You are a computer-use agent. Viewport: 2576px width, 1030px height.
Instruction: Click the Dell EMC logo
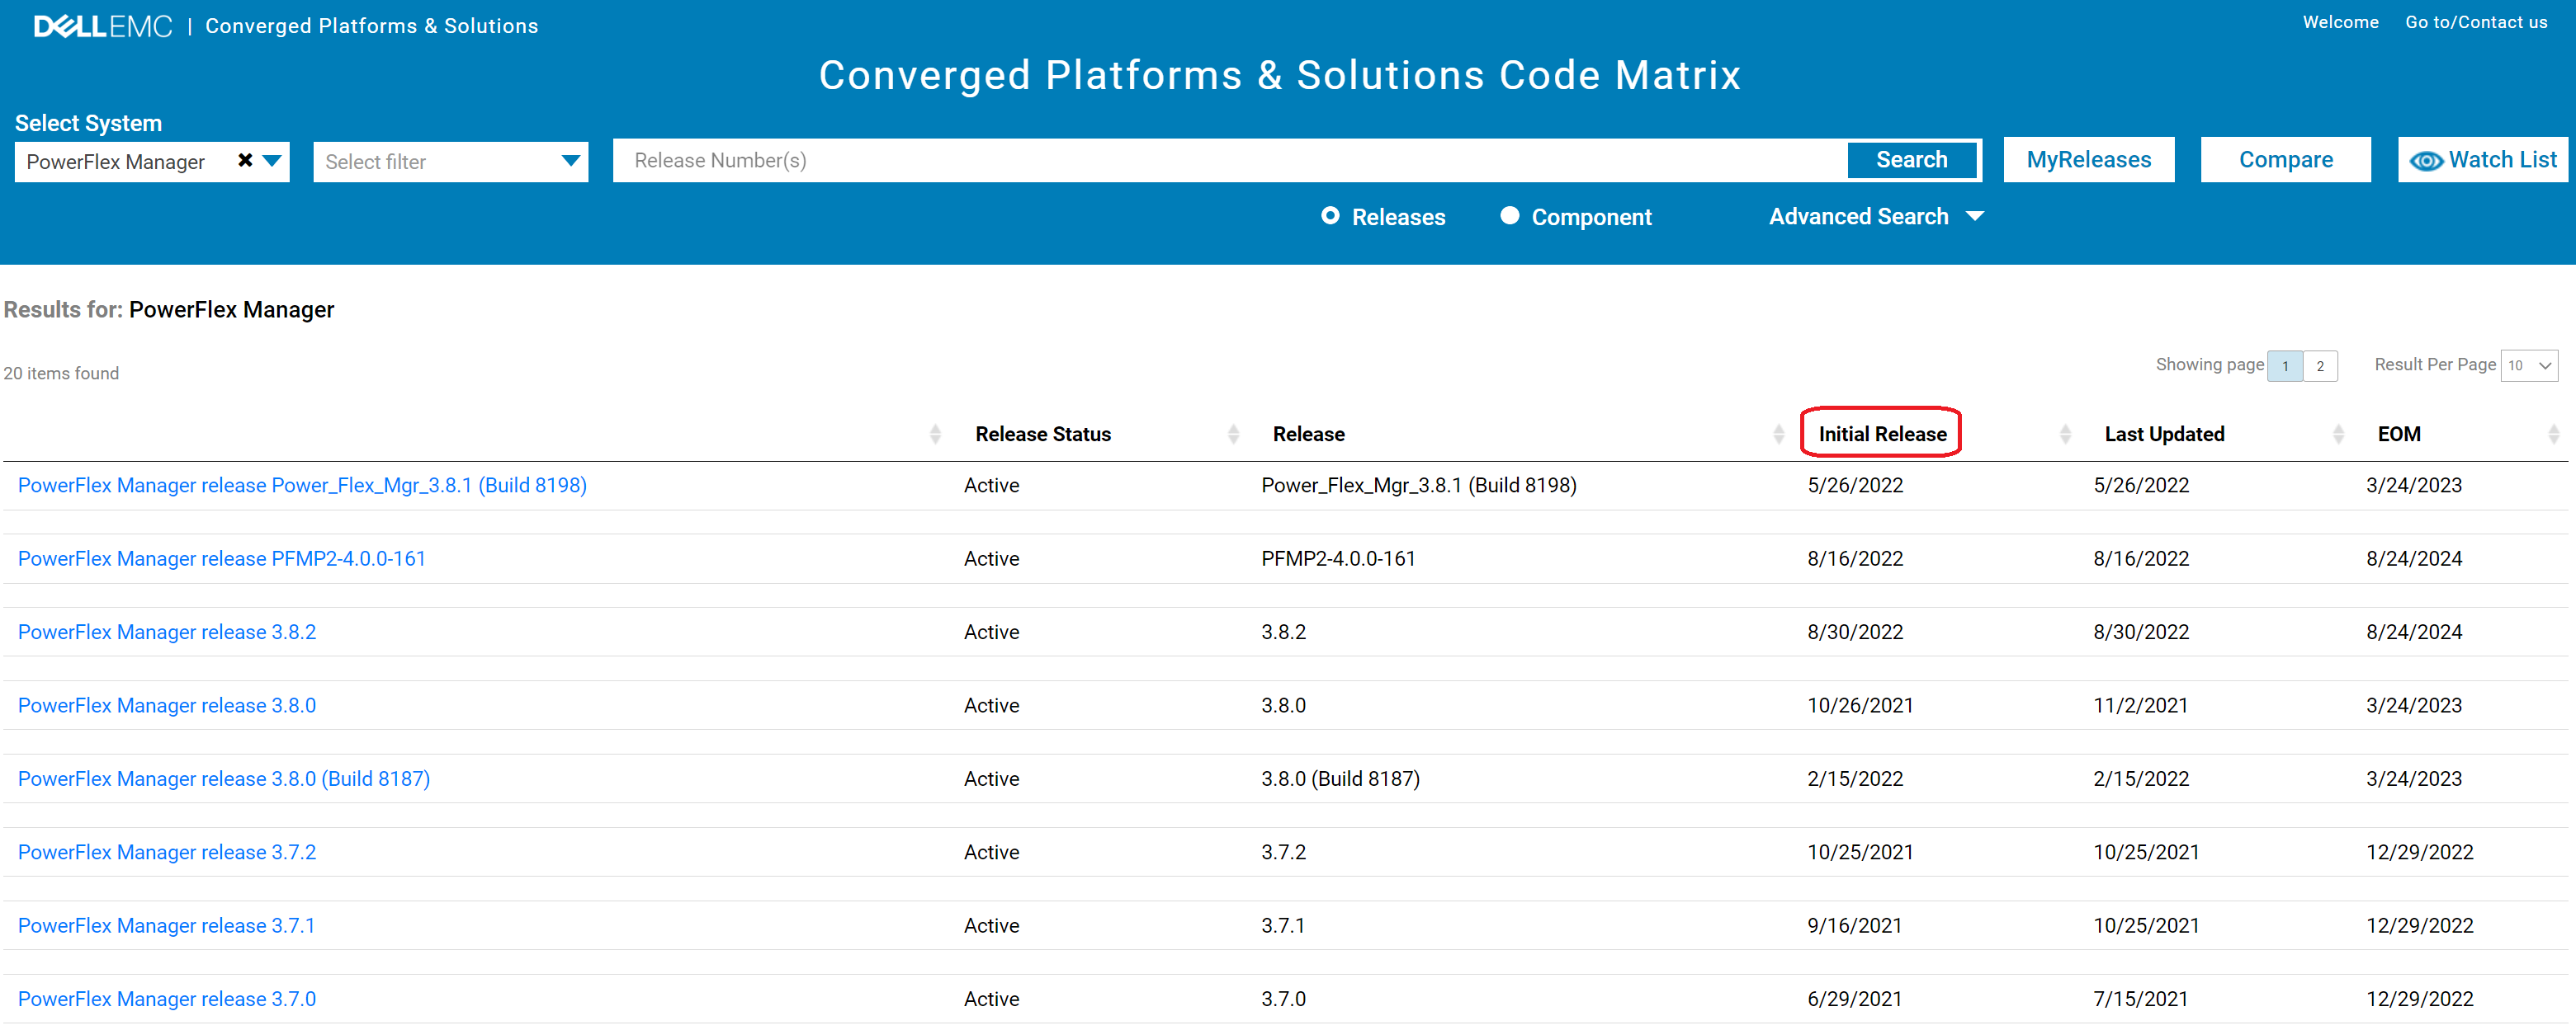[100, 25]
